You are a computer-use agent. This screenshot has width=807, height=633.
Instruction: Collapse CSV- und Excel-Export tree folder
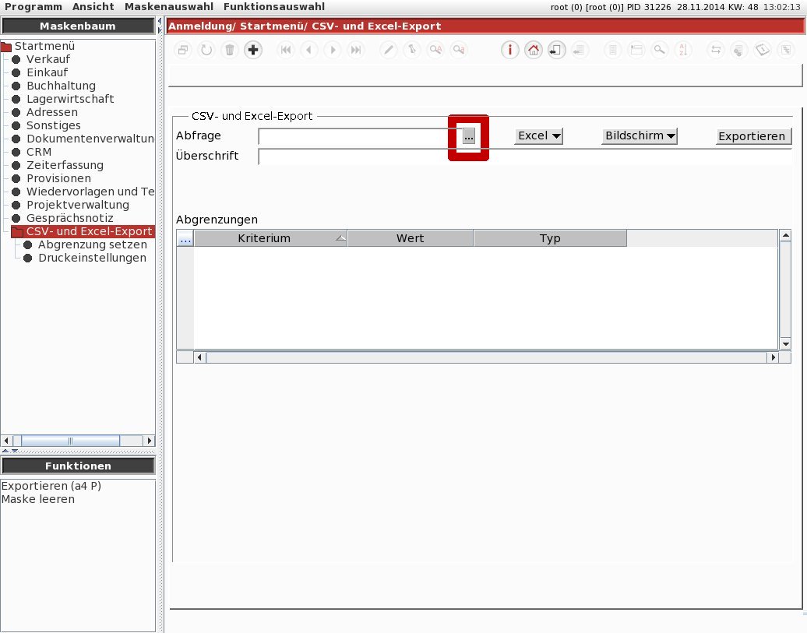[17, 231]
